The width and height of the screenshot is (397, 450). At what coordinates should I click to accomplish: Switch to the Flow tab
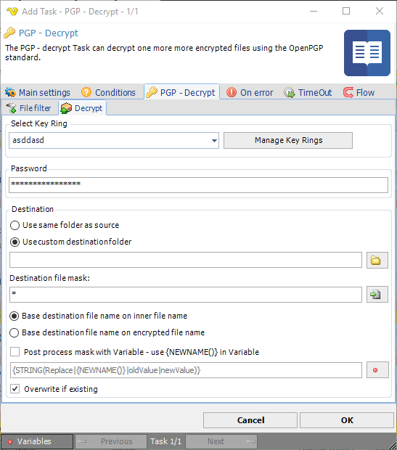(x=359, y=92)
